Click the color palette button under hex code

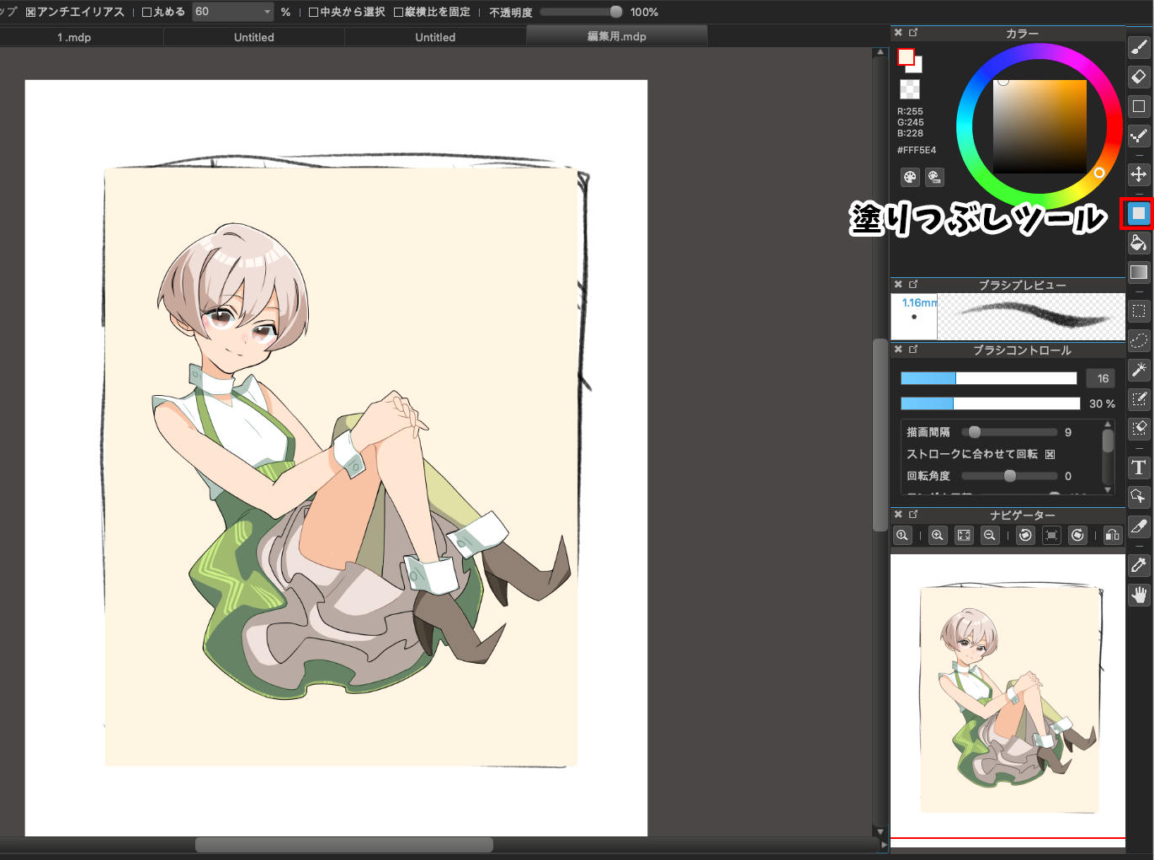[910, 177]
